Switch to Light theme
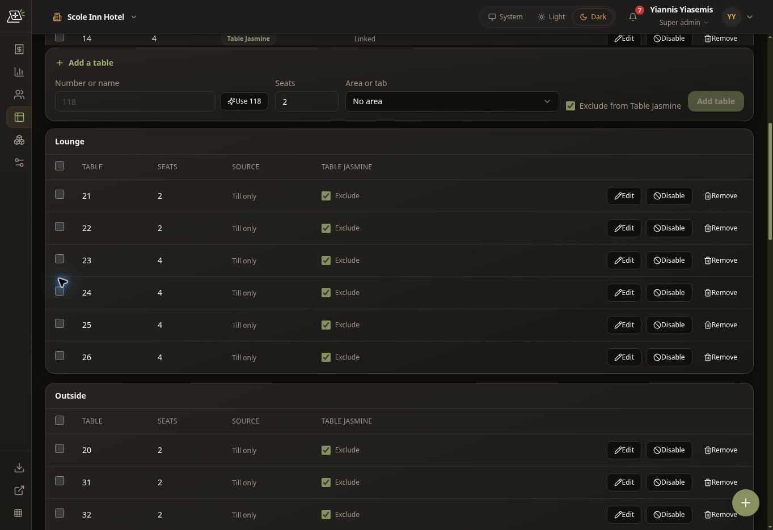 click(x=551, y=17)
